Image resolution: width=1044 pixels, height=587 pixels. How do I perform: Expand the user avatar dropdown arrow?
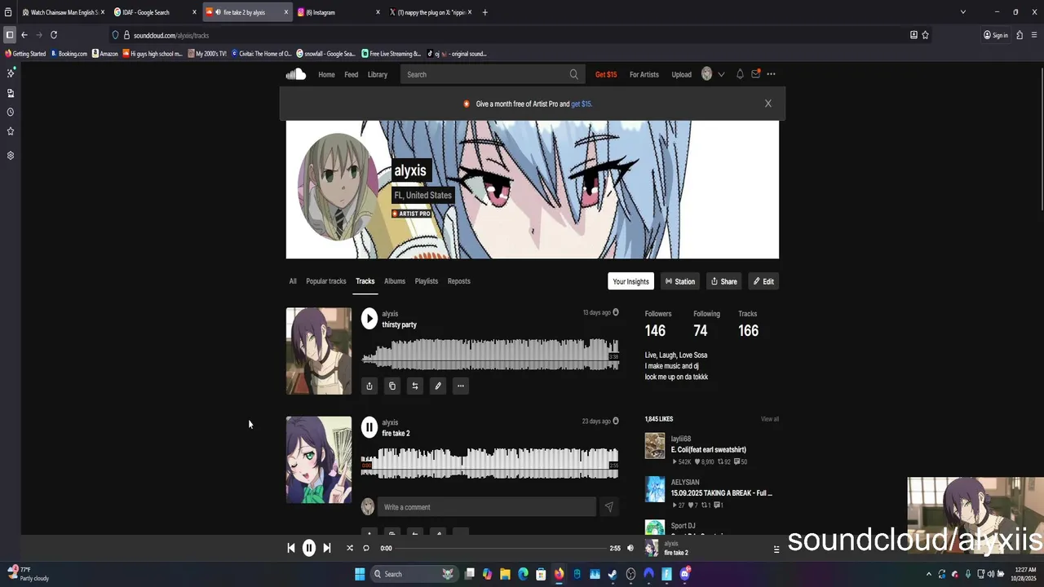[x=721, y=74]
